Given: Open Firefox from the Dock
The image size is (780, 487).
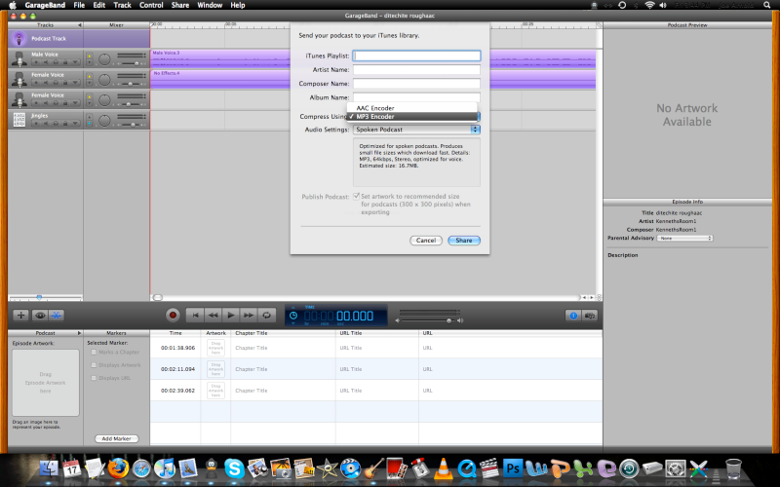Looking at the screenshot, I should (x=118, y=468).
